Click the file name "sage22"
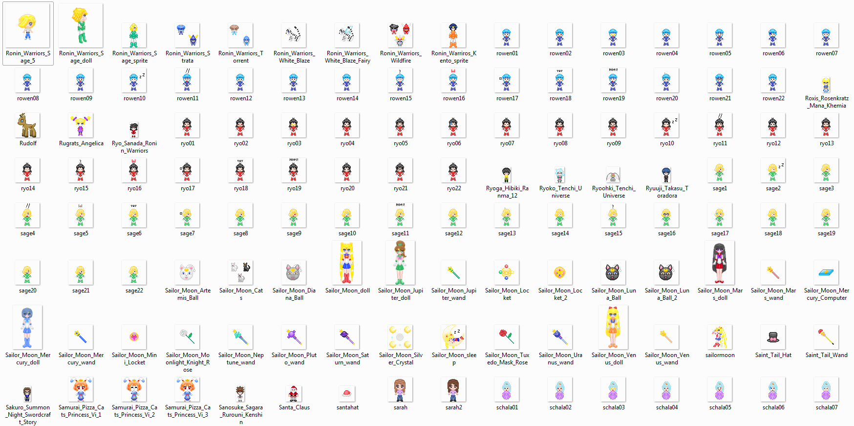This screenshot has width=854, height=426. point(134,291)
